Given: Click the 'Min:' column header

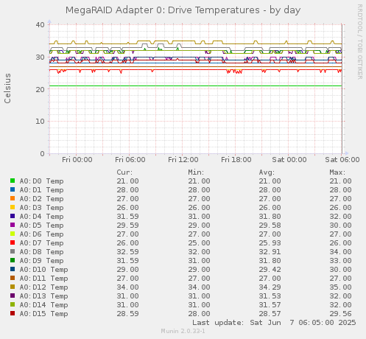Looking at the screenshot, I should 196,172.
